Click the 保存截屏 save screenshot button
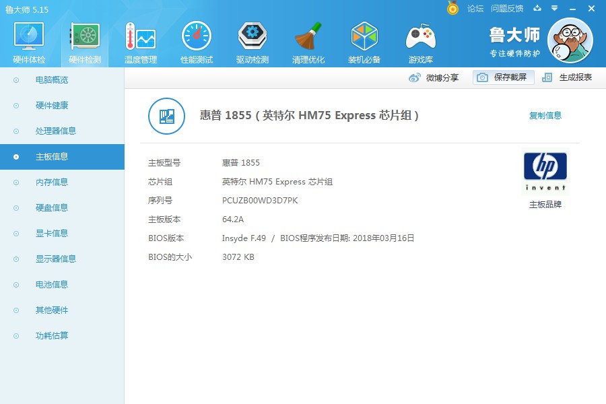The height and width of the screenshot is (404, 606). [503, 77]
